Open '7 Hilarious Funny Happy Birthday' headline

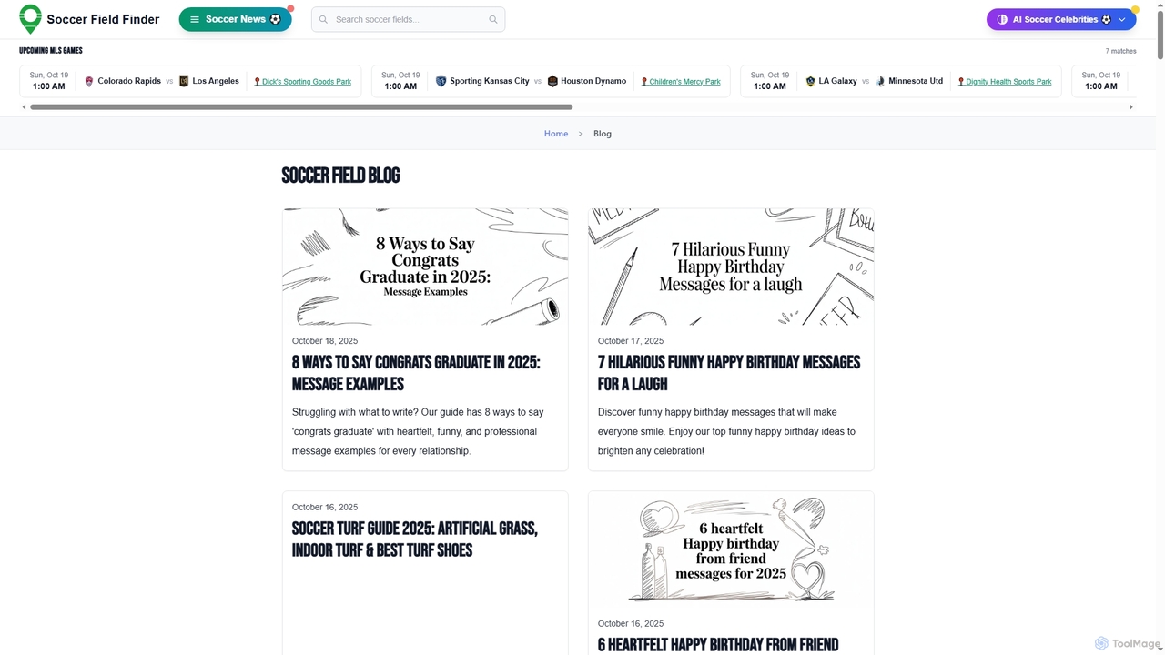tap(729, 373)
